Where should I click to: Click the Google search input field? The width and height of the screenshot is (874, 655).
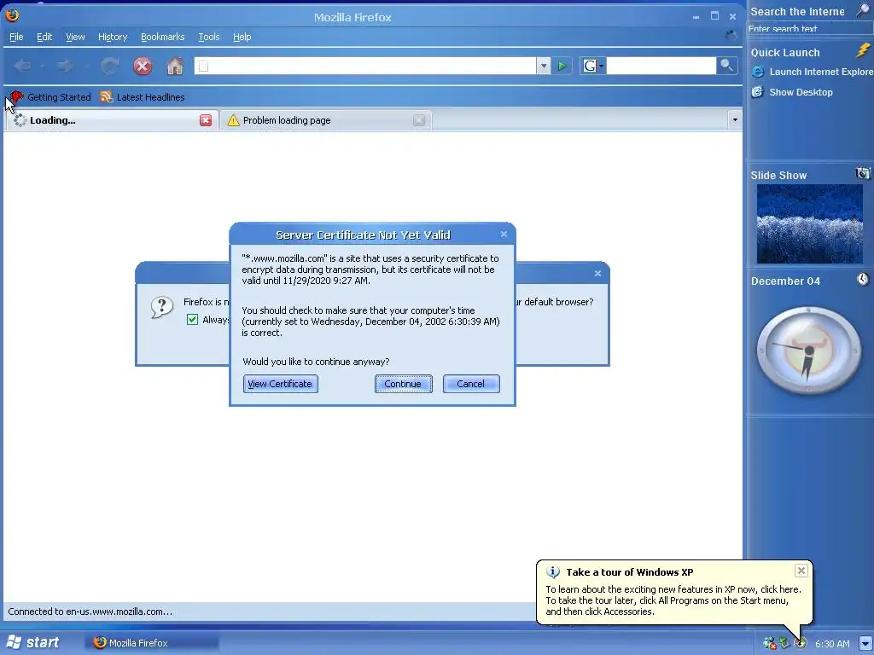(x=661, y=66)
